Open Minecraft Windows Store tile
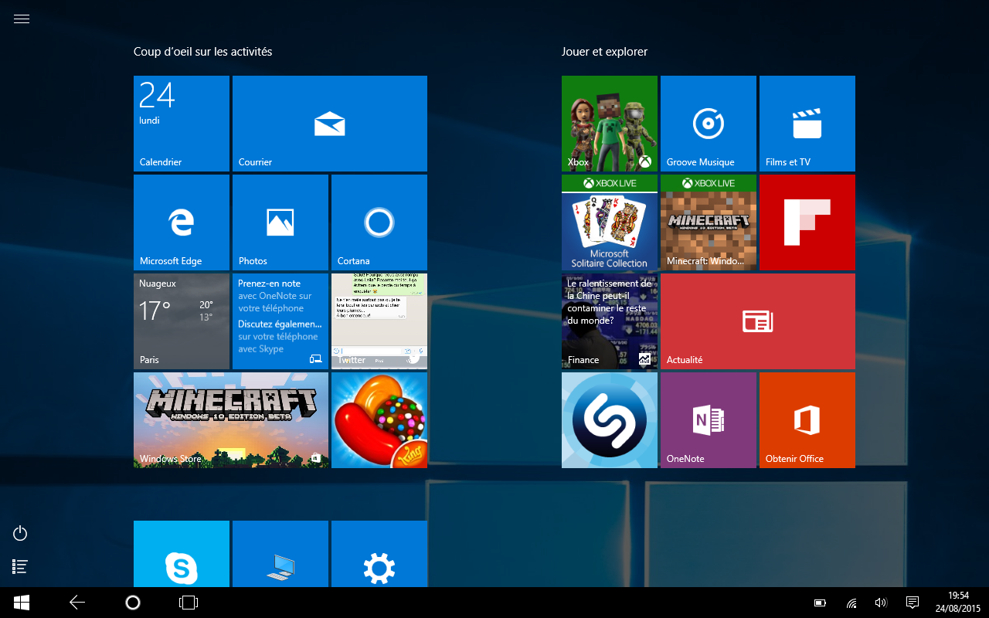Viewport: 989px width, 618px height. click(x=231, y=420)
